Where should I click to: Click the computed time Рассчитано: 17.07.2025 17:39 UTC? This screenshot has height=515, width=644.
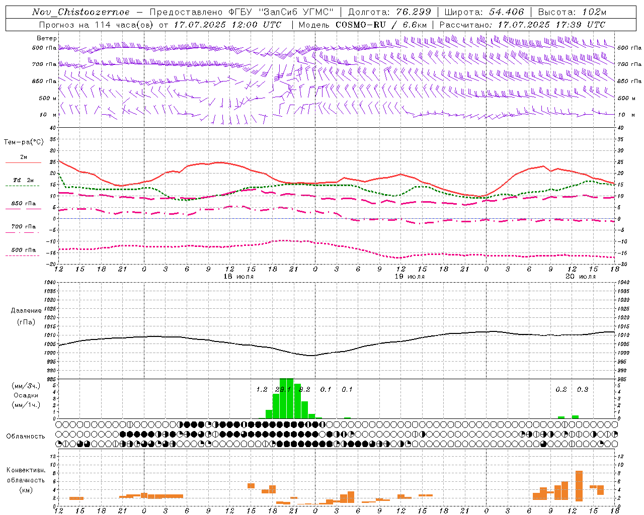(522, 25)
